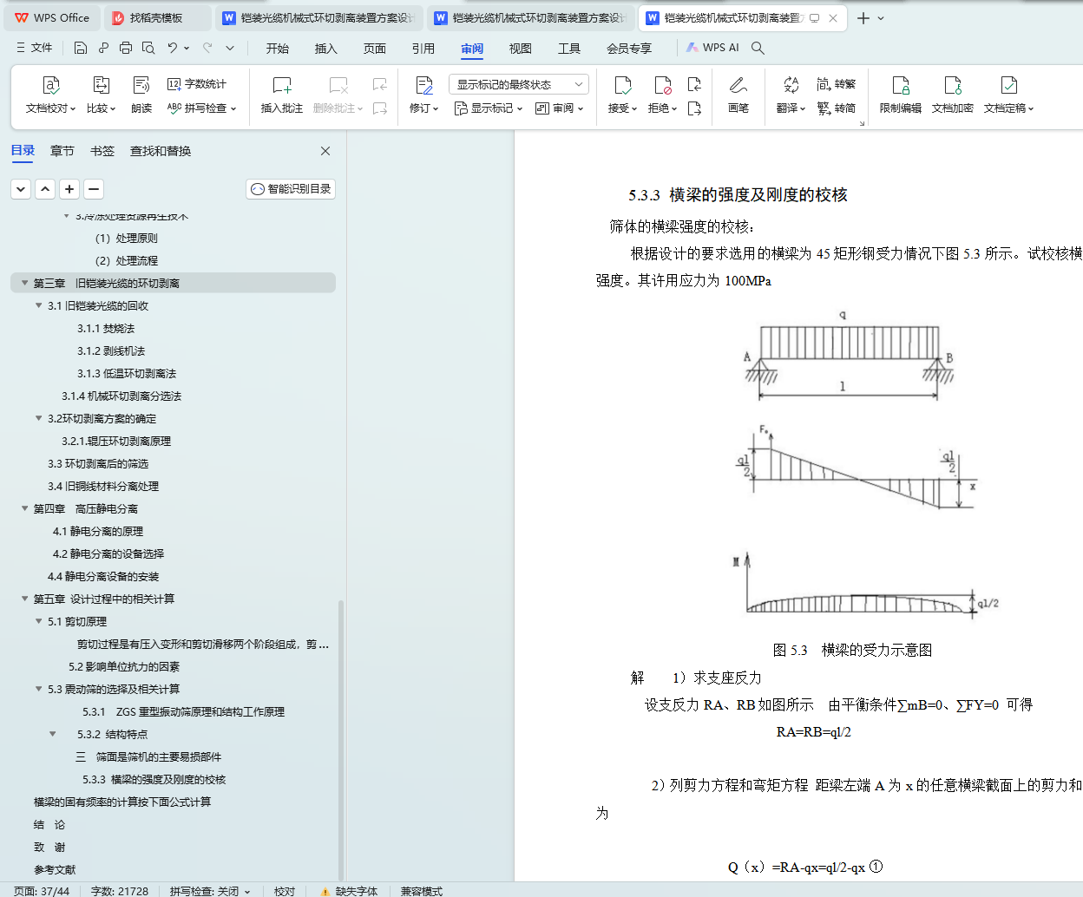Go to next revision icon
Image resolution: width=1083 pixels, height=897 pixels.
(694, 108)
